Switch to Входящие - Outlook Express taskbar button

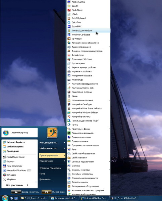click(x=64, y=198)
